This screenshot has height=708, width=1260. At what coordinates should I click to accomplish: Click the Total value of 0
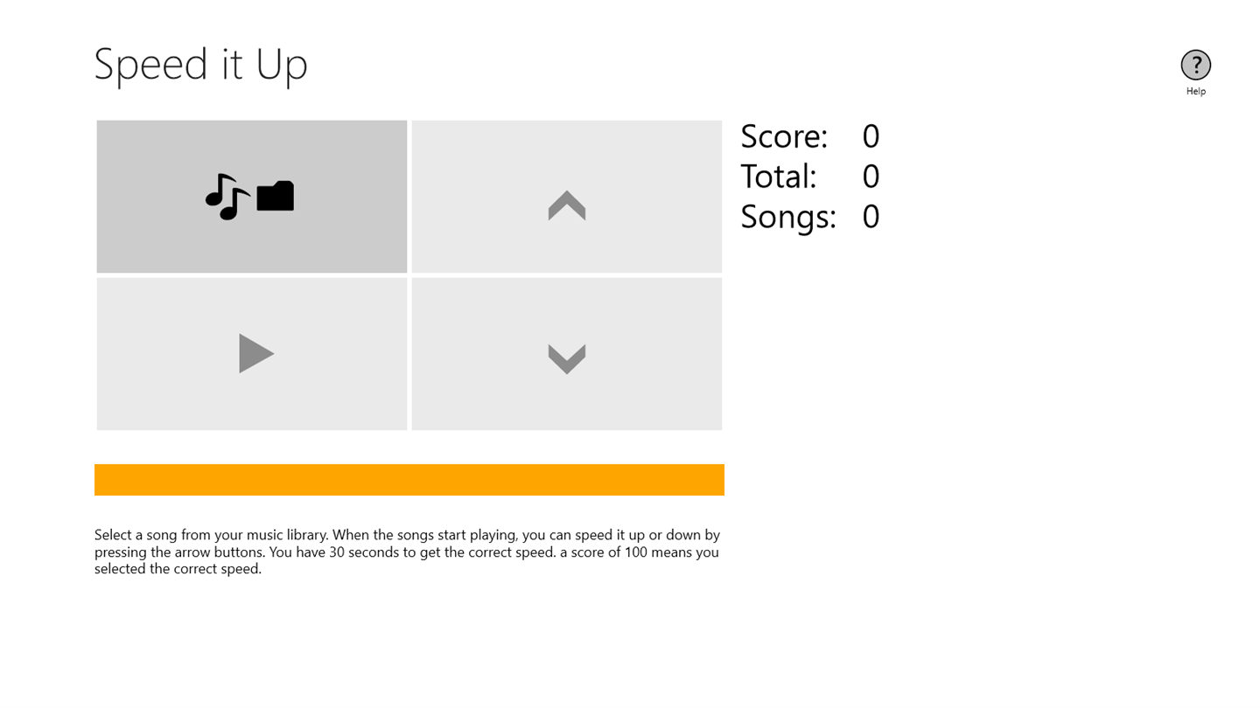[x=870, y=177]
